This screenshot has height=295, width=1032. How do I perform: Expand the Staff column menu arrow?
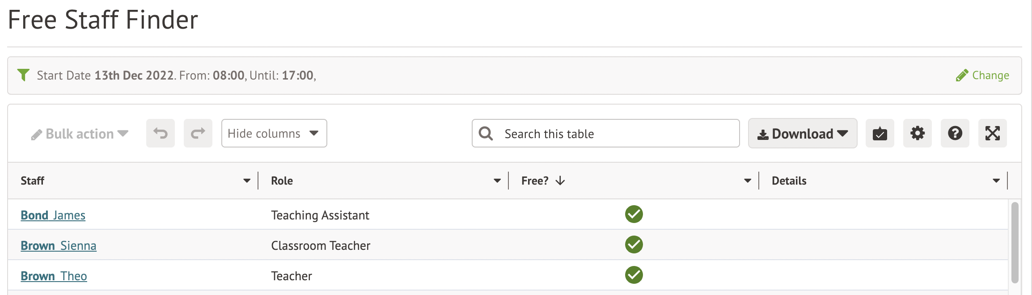tap(247, 181)
